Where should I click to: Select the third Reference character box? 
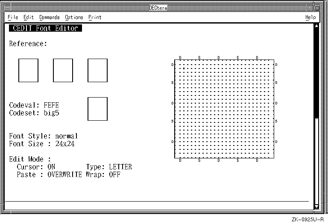tap(97, 70)
